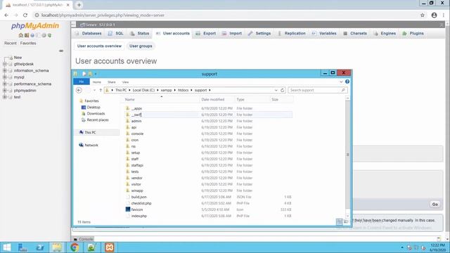Viewport: 450px width, 253px height.
Task: Open the Import tab
Action: [232, 33]
